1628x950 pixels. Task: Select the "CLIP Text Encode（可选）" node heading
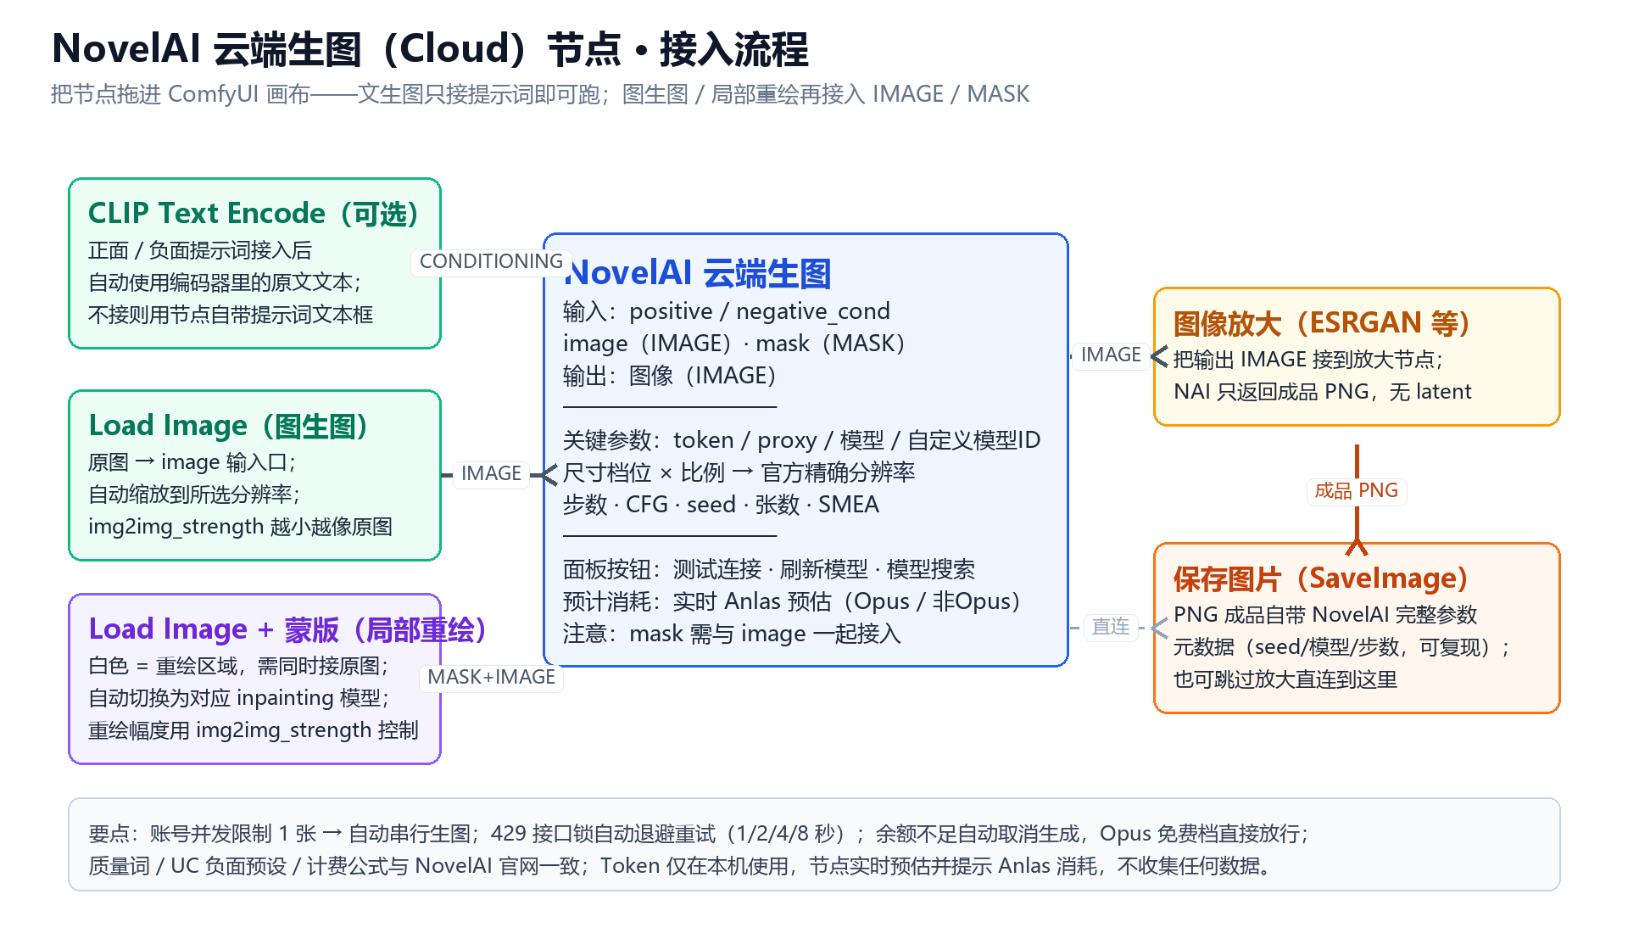click(254, 213)
